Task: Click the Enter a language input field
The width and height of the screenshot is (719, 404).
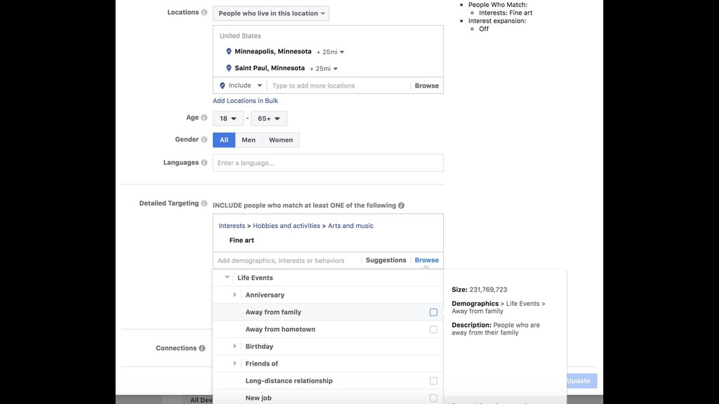Action: pos(328,163)
